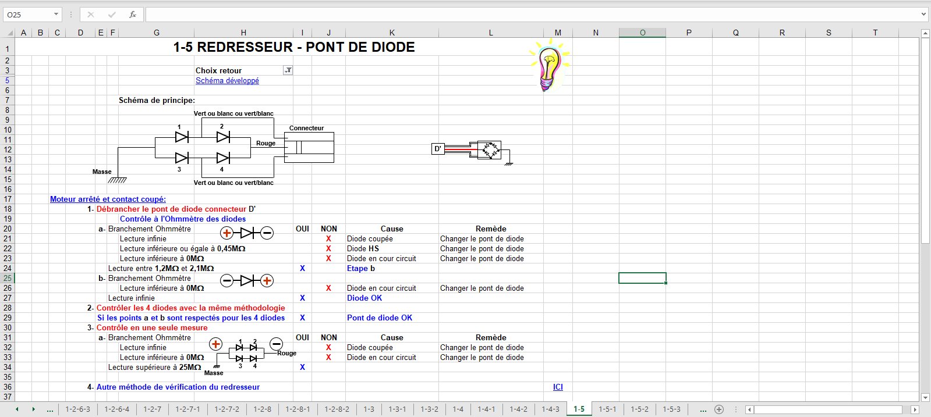This screenshot has height=417, width=931.
Task: Open the ICI hyperlink
Action: [x=558, y=387]
